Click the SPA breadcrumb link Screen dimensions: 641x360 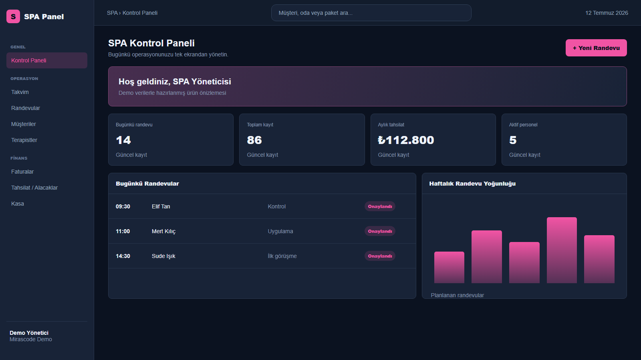[112, 13]
